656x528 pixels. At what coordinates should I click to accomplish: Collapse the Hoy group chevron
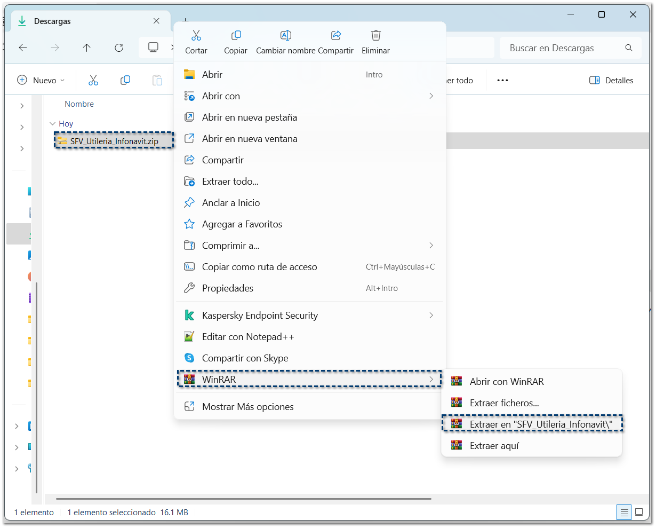tap(52, 124)
